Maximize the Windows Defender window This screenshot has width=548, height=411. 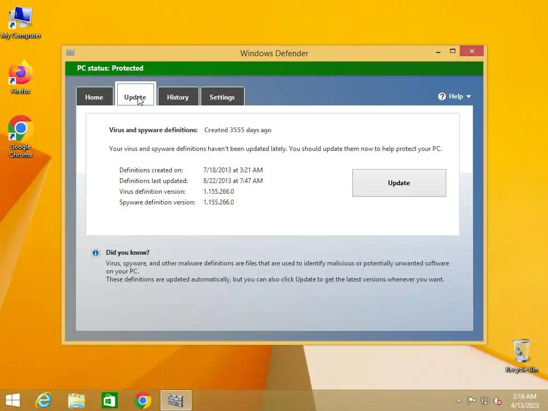click(x=453, y=51)
